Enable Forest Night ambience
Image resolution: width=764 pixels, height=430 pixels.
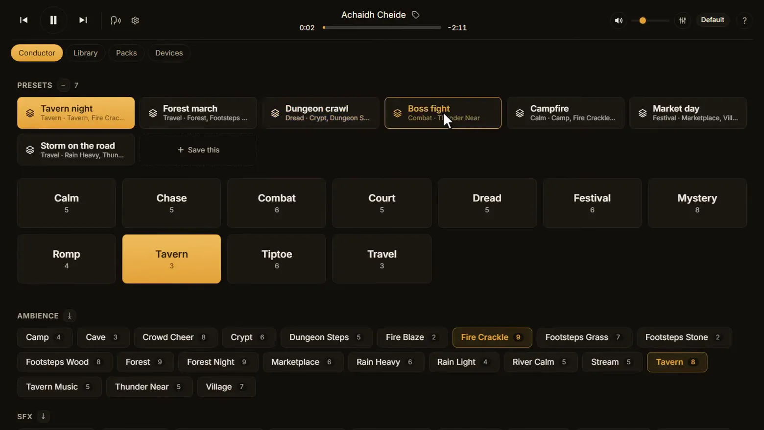pos(218,362)
